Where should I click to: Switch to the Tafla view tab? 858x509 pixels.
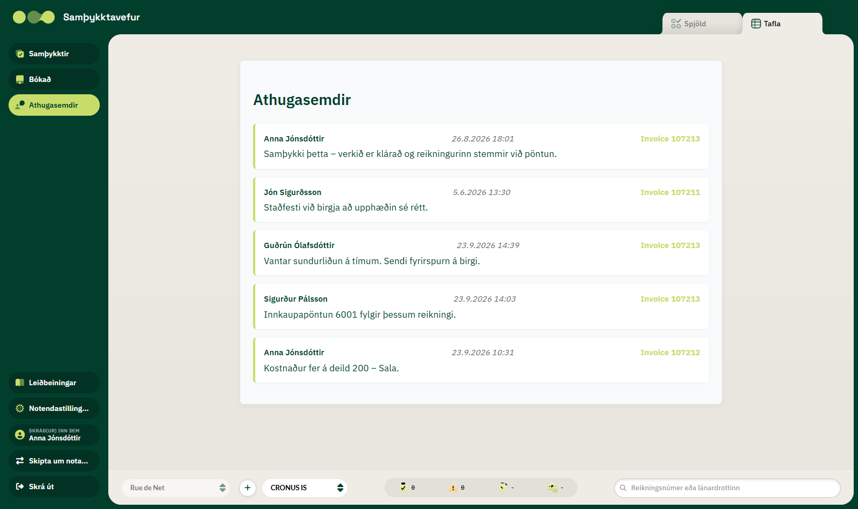(x=782, y=24)
